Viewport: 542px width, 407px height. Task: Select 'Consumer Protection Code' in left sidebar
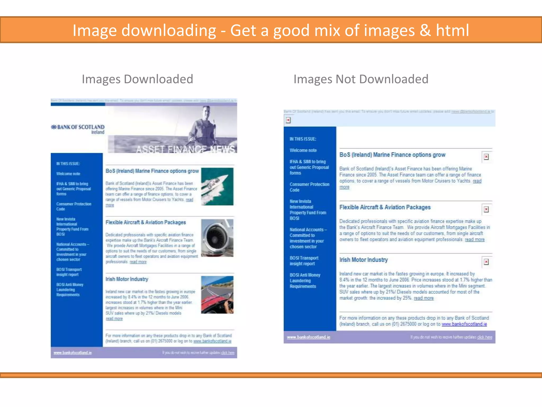coord(74,206)
